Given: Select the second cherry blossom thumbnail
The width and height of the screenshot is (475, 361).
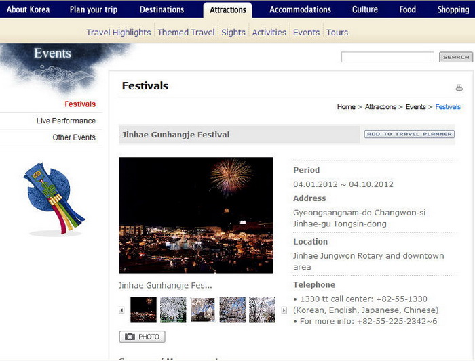Looking at the screenshot, I should click(203, 310).
